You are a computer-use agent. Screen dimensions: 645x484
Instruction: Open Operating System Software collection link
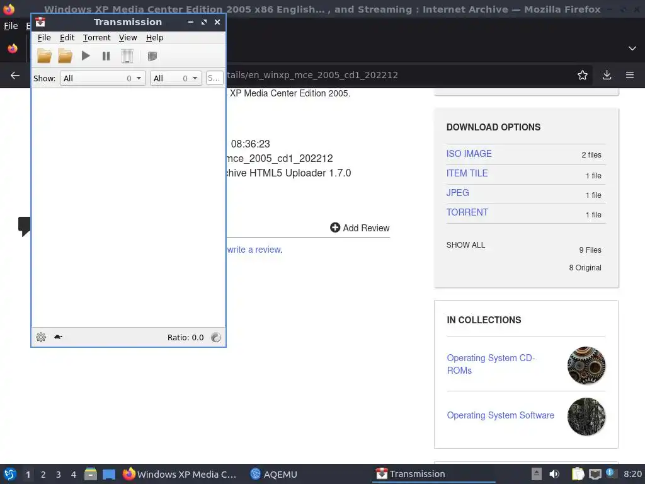500,415
